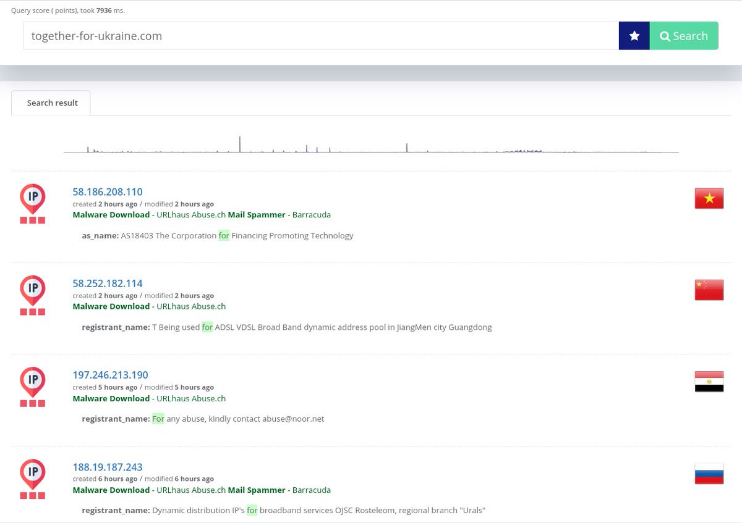Click the China flag icon

tap(709, 290)
